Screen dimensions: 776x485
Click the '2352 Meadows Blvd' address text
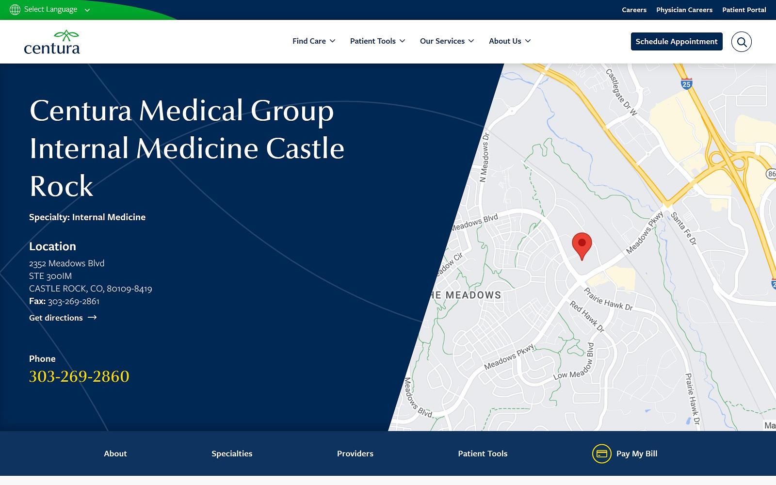[67, 263]
